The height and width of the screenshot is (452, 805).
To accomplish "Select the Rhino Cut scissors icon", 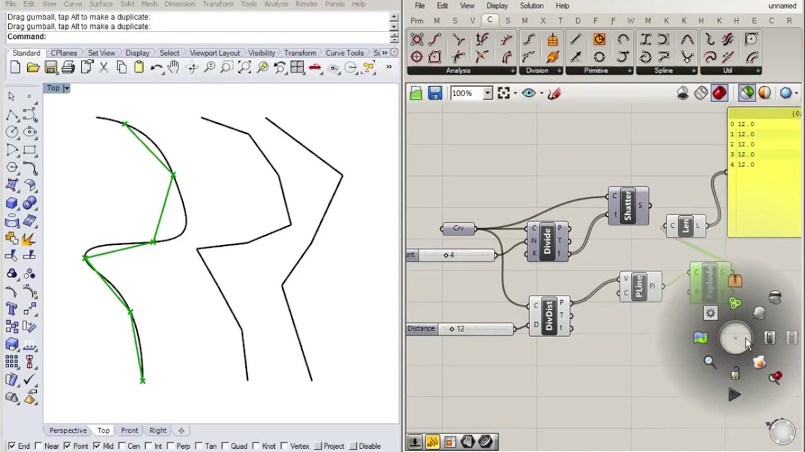I will pos(104,68).
